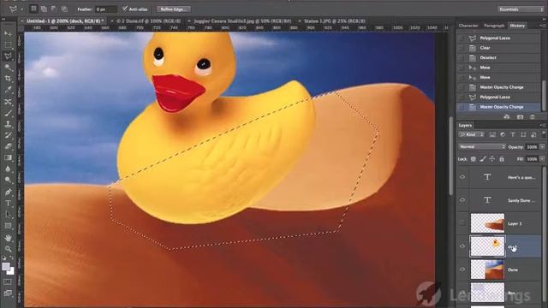
Task: Open the Layers panel menu
Action: click(542, 125)
